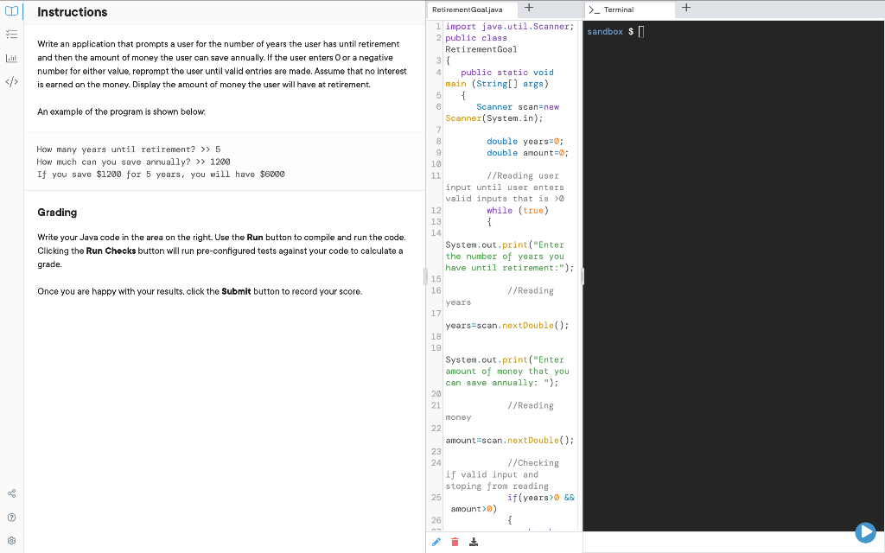Download the code using the download icon

point(474,541)
